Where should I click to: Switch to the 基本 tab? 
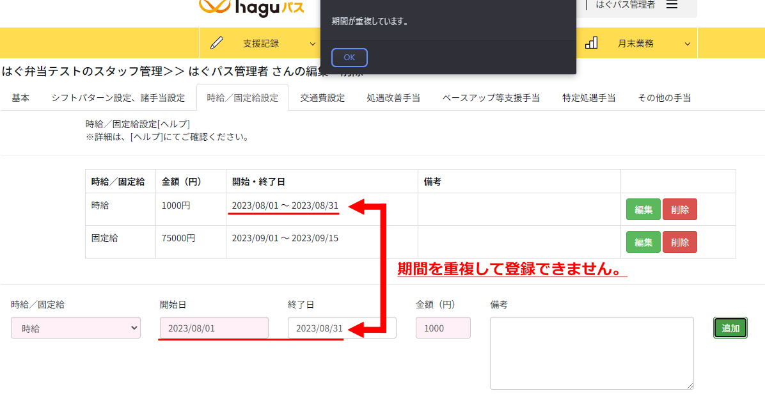[20, 98]
